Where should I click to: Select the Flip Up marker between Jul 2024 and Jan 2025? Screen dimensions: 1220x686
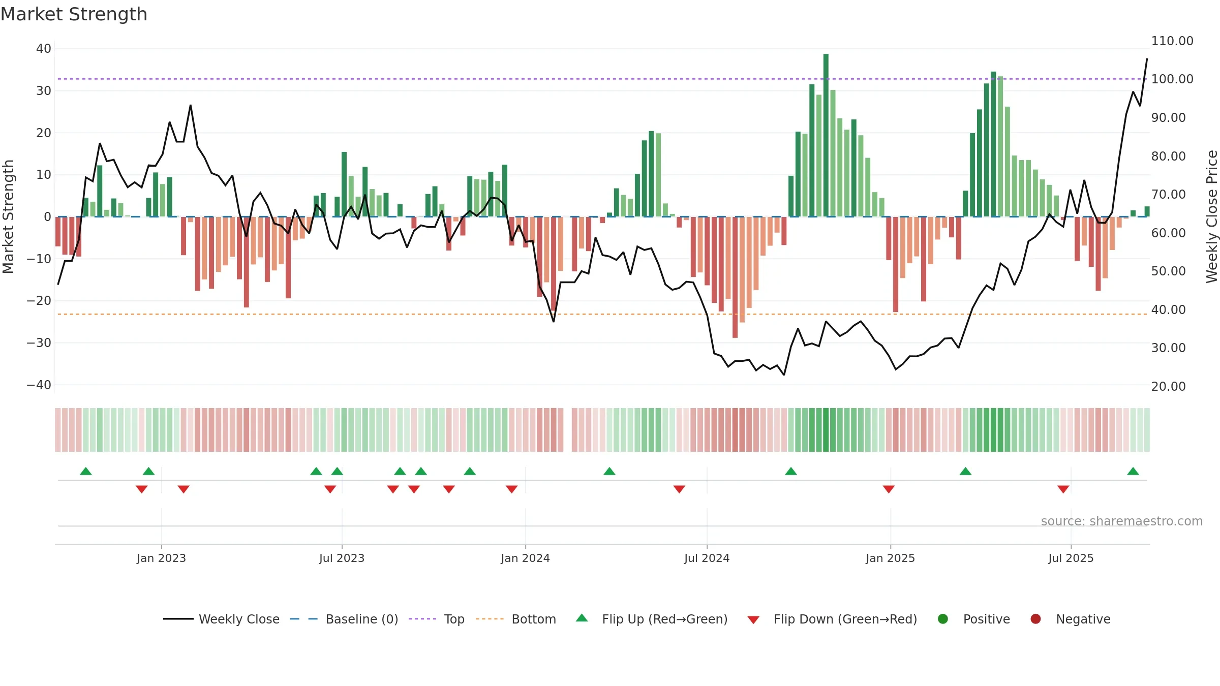tap(791, 471)
